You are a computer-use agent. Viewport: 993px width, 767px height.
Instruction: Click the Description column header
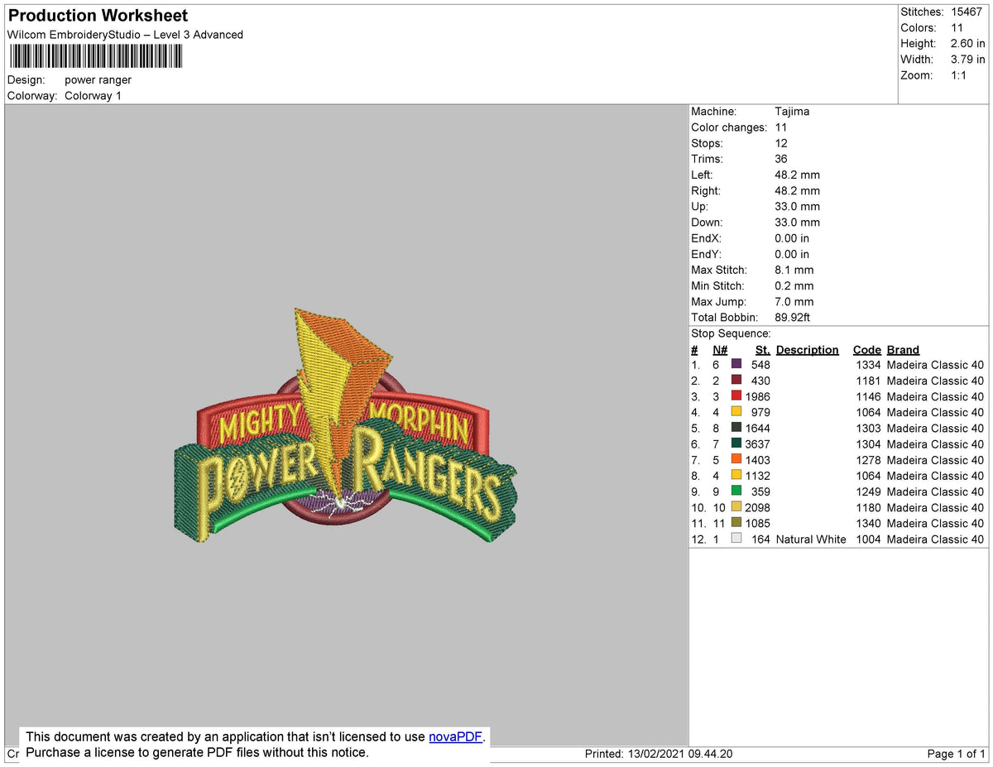tap(807, 349)
